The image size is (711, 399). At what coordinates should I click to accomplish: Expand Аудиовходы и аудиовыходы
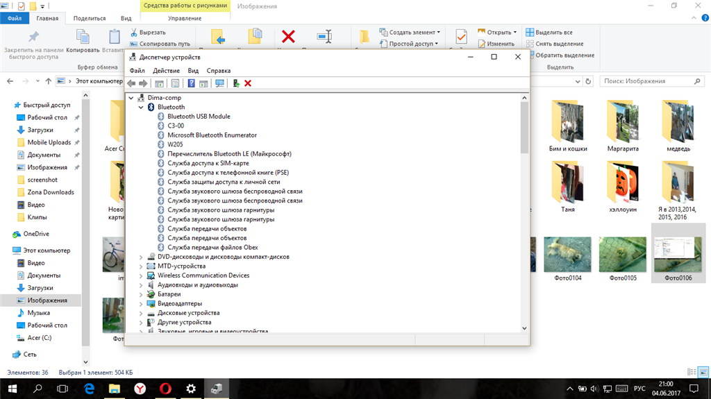[x=141, y=285]
